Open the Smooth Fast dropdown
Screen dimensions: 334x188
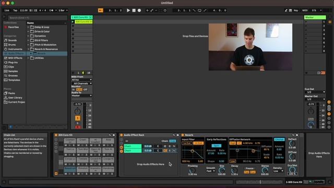coord(211,171)
